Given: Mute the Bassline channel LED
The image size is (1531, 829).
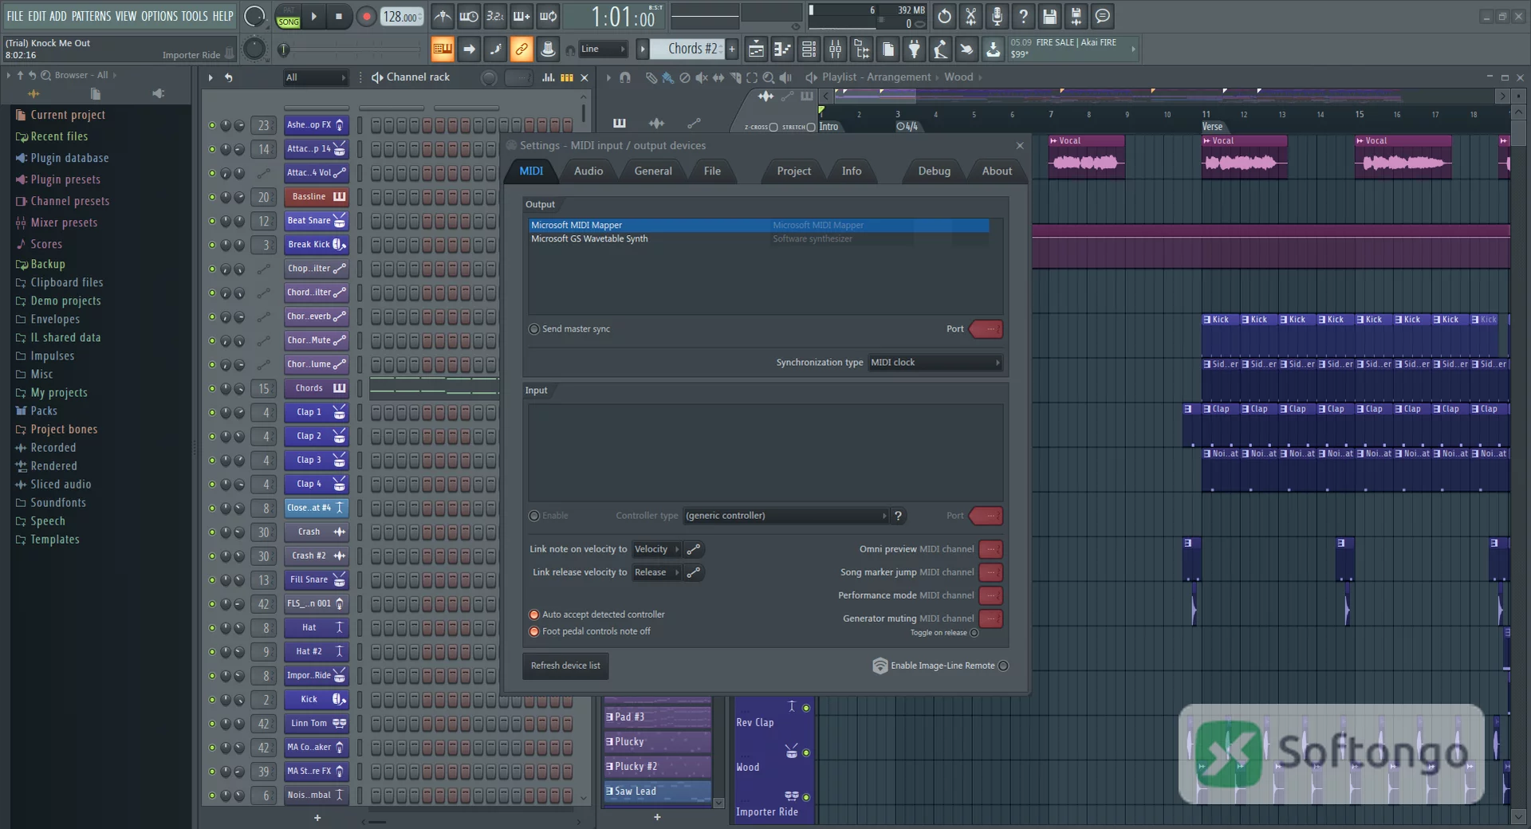Looking at the screenshot, I should [211, 197].
